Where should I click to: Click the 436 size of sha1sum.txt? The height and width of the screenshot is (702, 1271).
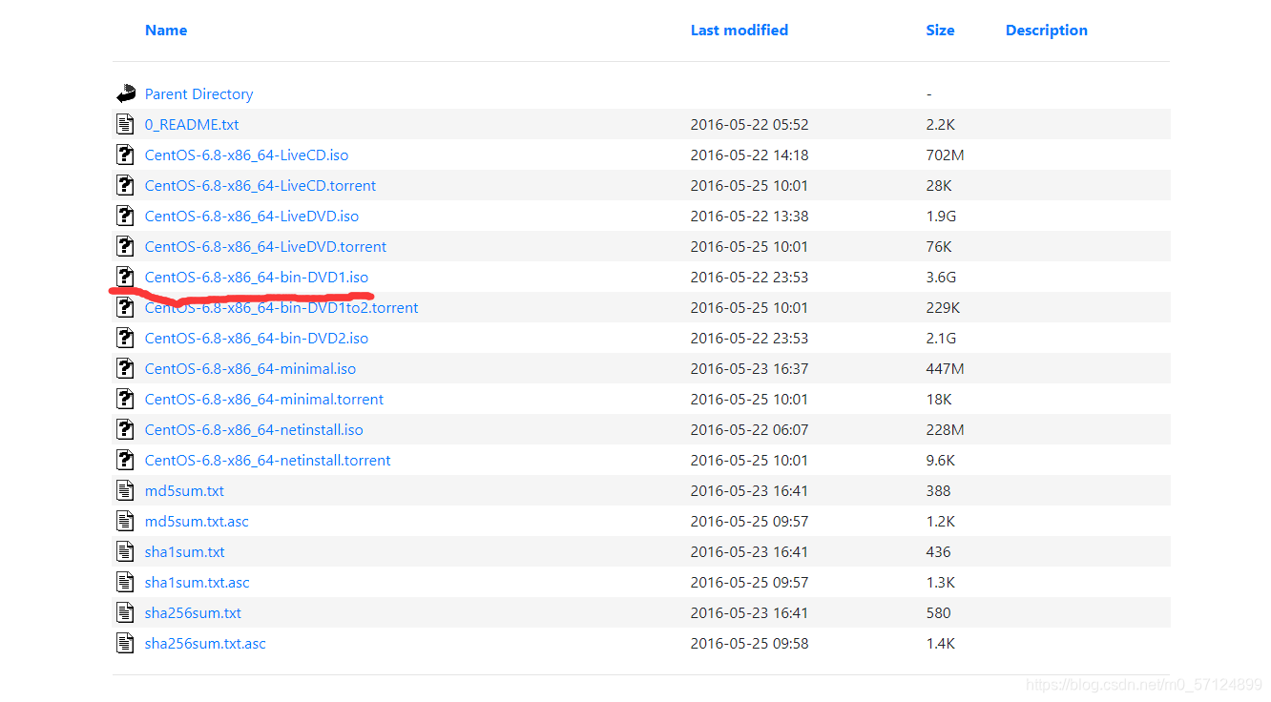(938, 552)
